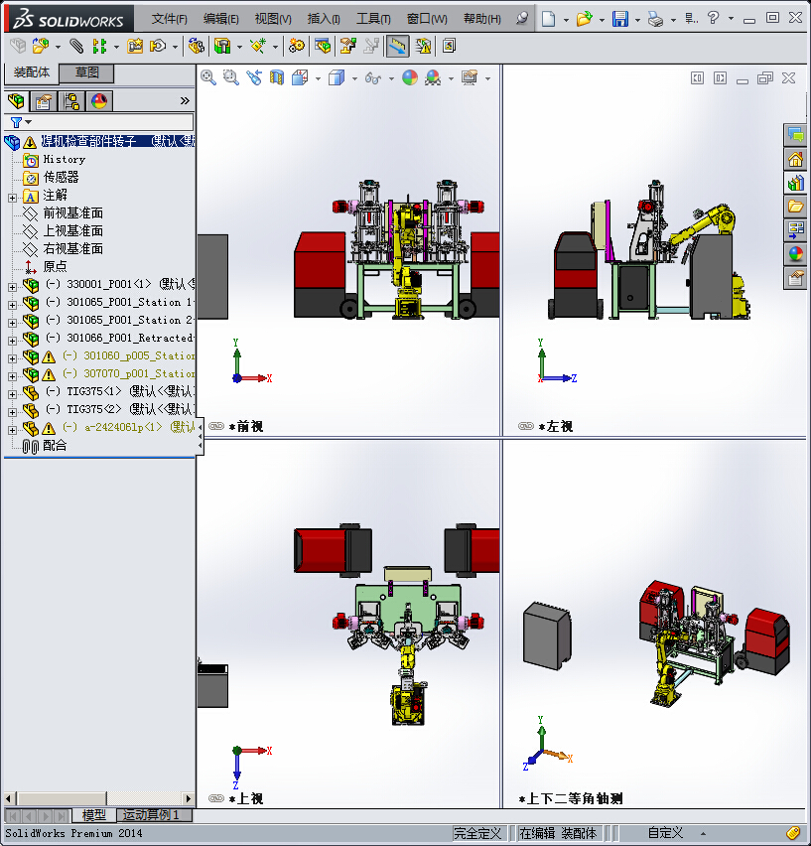The height and width of the screenshot is (846, 811).
Task: Open the 编辑(E) menu
Action: 220,19
